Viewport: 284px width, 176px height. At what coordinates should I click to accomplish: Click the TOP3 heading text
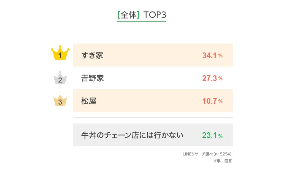point(155,15)
